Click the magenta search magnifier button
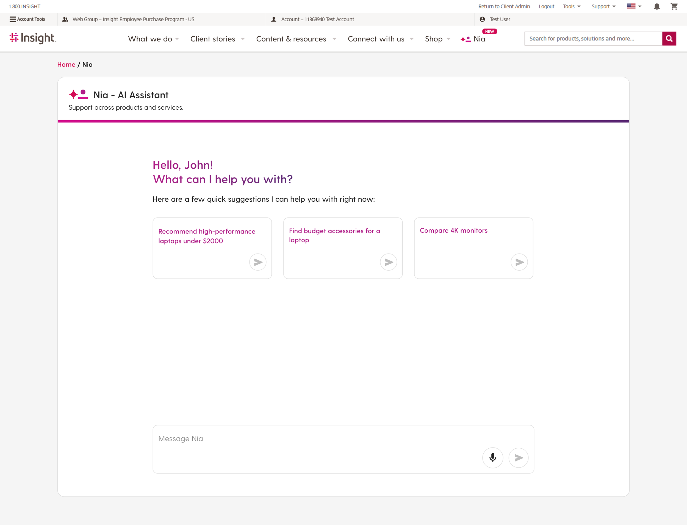This screenshot has height=525, width=687. 669,38
